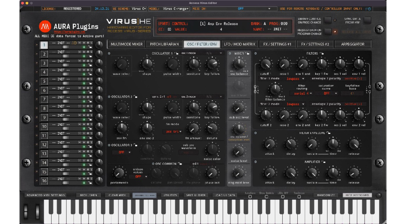This screenshot has width=406, height=224.
Task: Open the UI Scheme dropdown
Action: point(129,9)
